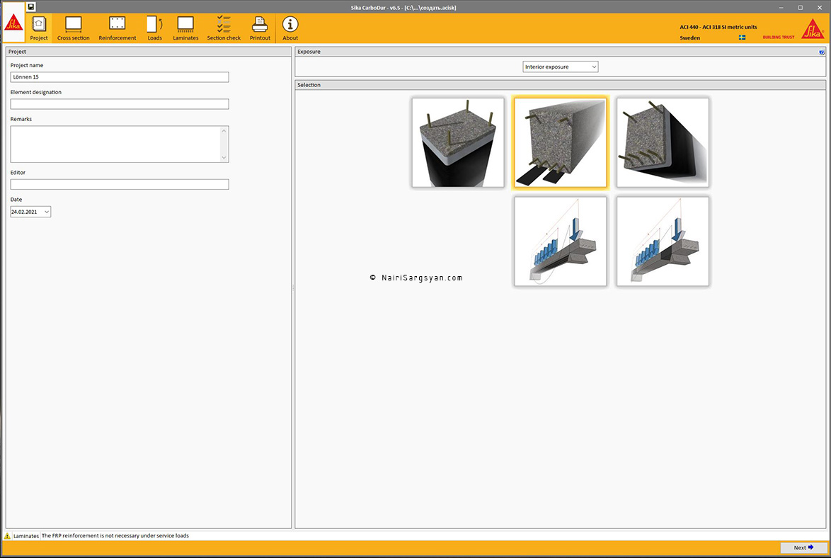Click Remarks scrollbar down arrow

[224, 157]
